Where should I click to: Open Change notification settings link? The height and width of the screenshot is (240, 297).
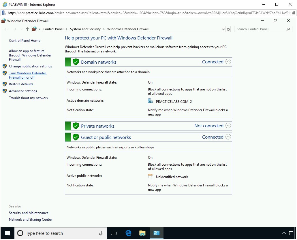pos(30,66)
